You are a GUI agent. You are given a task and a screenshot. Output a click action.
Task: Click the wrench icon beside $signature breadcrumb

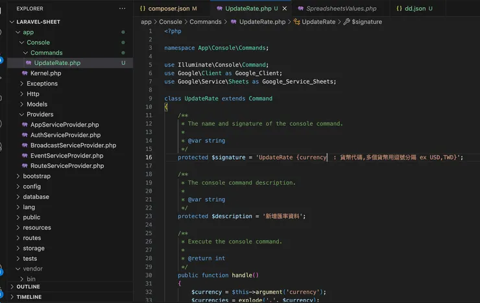346,21
